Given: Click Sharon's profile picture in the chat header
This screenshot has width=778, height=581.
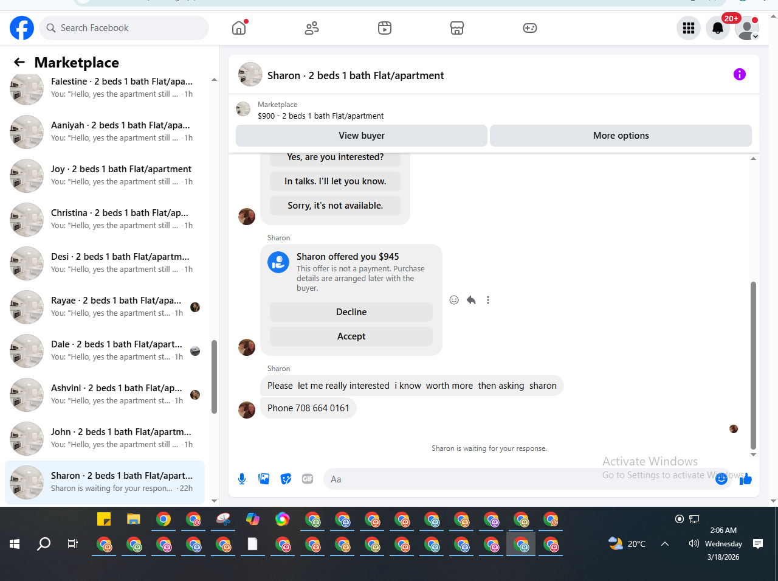Looking at the screenshot, I should [250, 74].
